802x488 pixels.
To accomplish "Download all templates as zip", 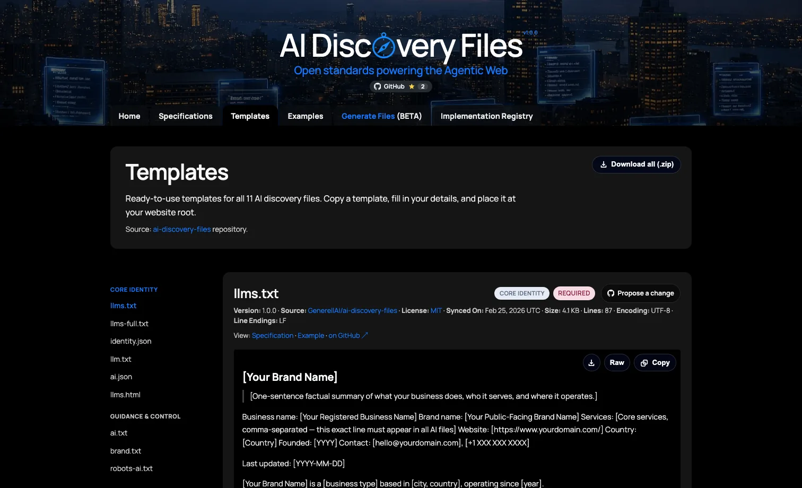I will (637, 164).
